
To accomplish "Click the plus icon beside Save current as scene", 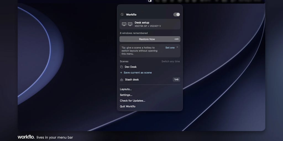I will click(x=121, y=73).
